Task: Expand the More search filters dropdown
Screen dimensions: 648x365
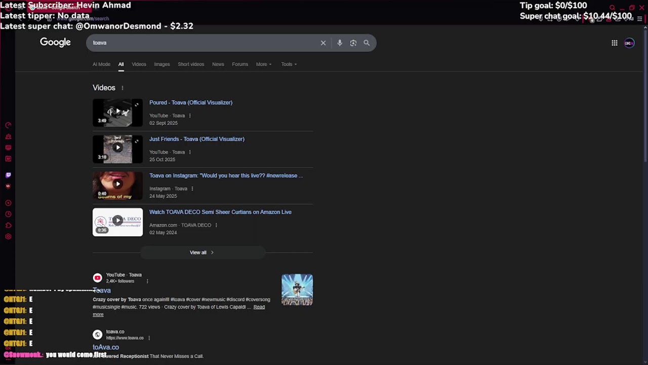Action: (x=264, y=64)
